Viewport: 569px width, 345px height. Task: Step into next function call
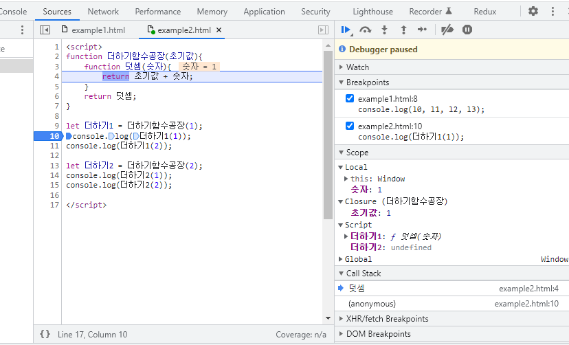click(384, 30)
